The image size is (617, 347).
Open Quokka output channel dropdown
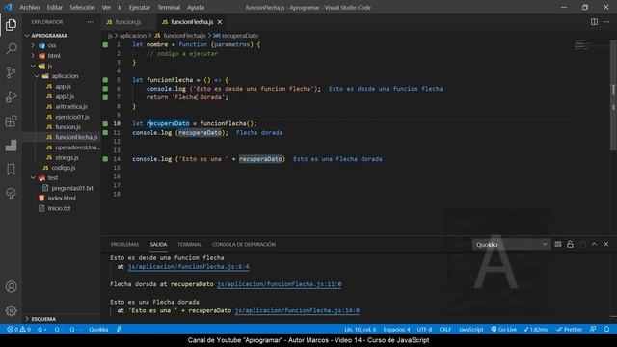[x=512, y=244]
